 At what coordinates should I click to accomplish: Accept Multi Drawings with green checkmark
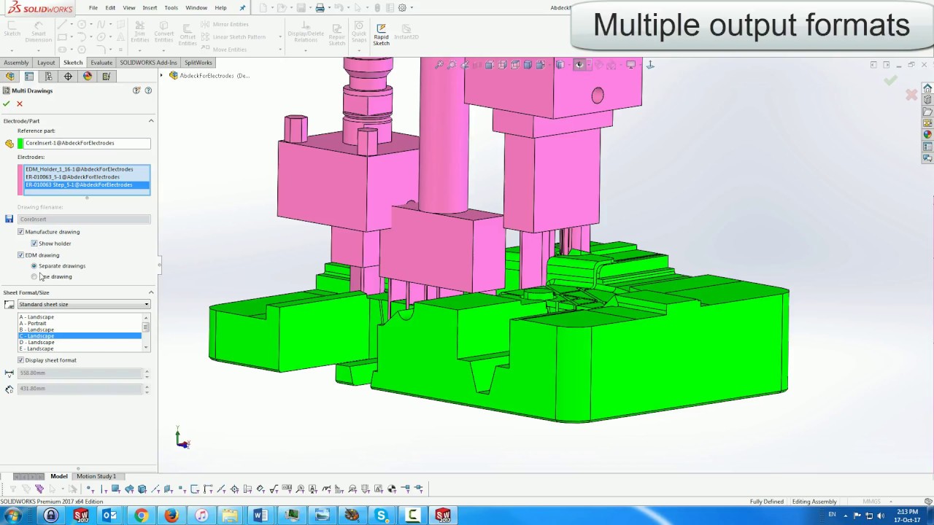7,104
